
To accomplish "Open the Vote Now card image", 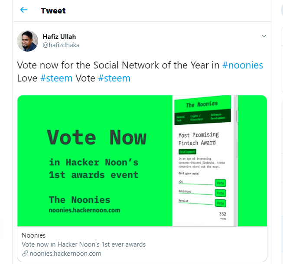I will [142, 161].
